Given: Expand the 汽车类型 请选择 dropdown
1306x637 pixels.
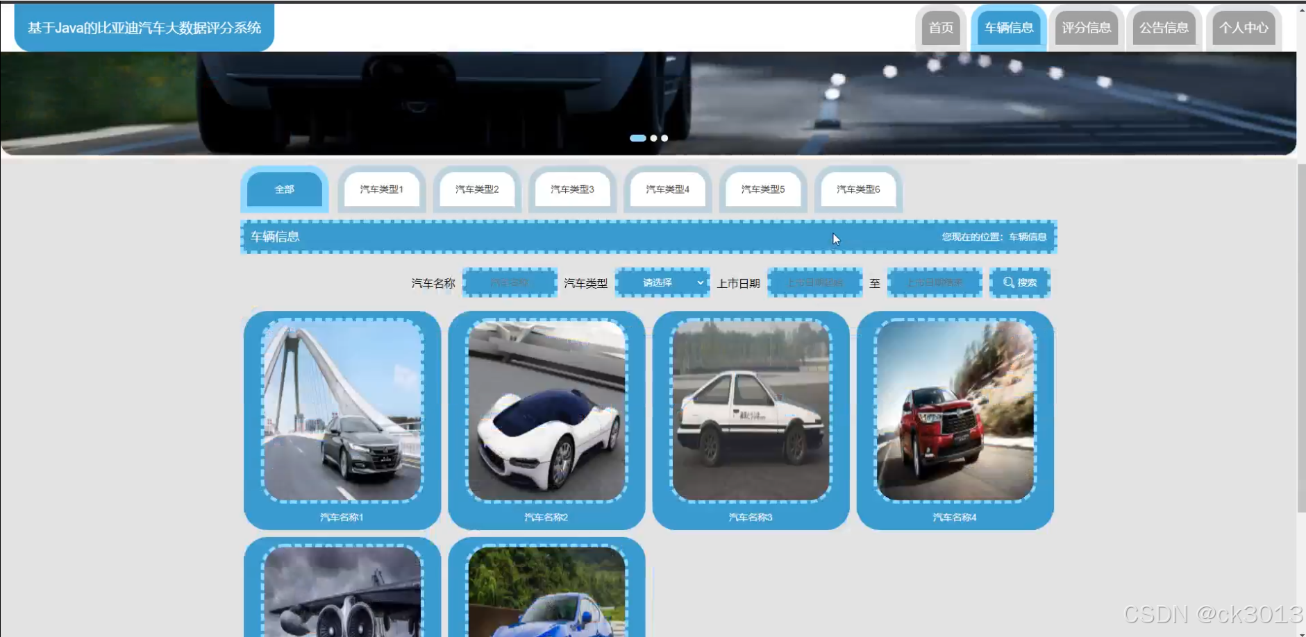Looking at the screenshot, I should tap(662, 282).
